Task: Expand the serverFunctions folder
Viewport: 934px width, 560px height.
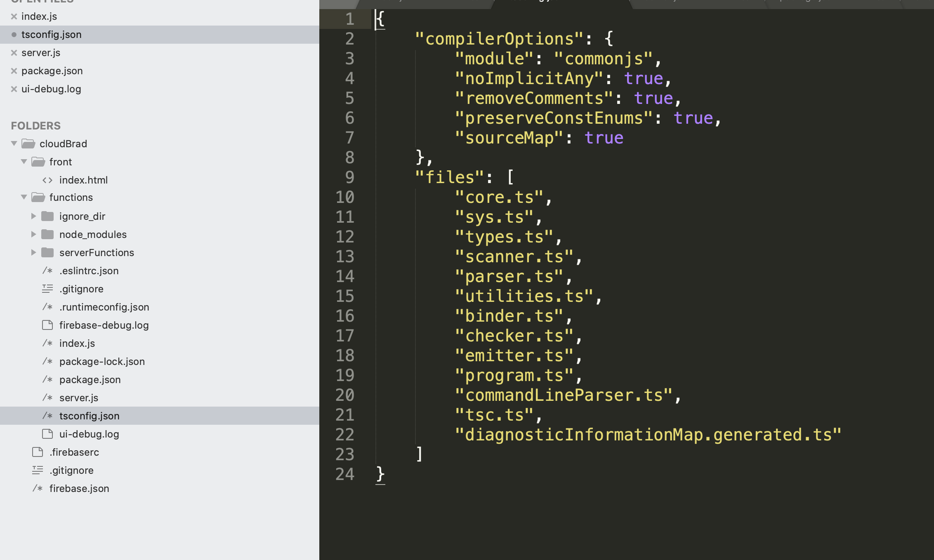Action: click(x=34, y=252)
